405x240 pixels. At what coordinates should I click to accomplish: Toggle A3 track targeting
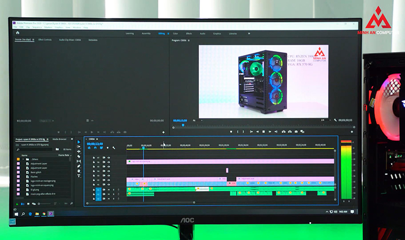(98, 198)
